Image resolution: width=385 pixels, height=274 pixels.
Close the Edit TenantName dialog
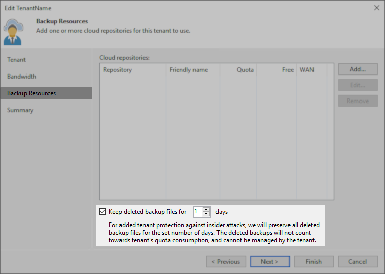[x=377, y=8]
